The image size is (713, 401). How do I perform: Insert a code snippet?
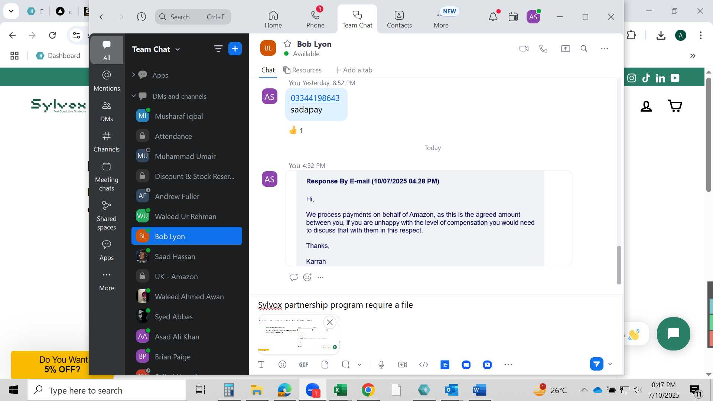tap(424, 365)
